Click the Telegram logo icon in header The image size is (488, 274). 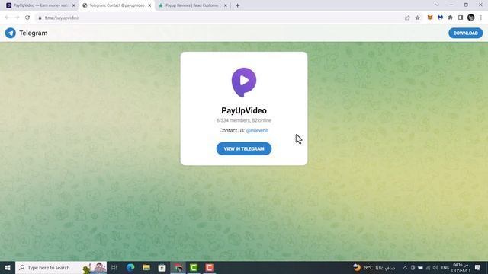[10, 33]
